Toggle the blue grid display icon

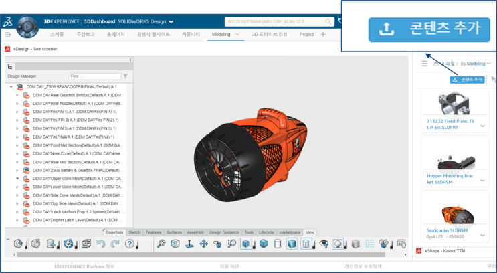369,244
